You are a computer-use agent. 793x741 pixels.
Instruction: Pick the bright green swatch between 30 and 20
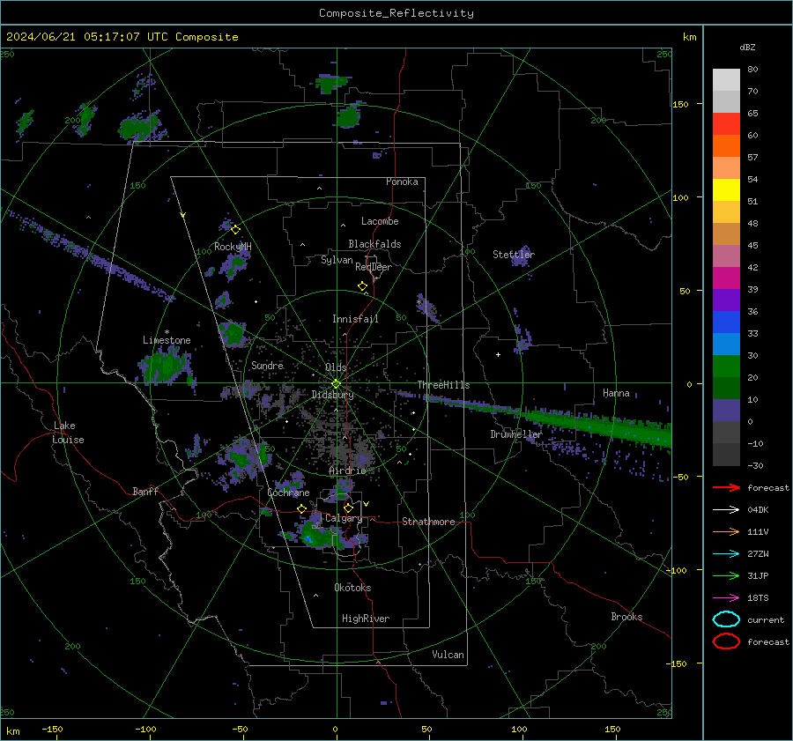point(726,367)
